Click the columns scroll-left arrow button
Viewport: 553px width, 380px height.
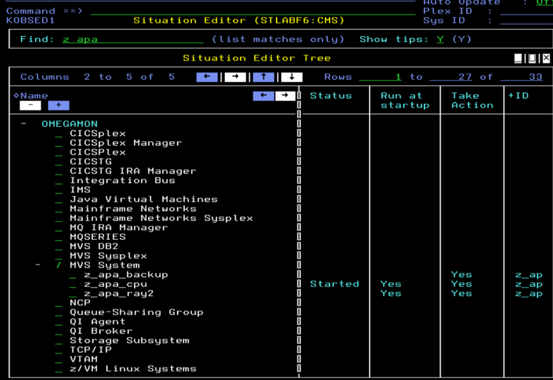point(207,77)
